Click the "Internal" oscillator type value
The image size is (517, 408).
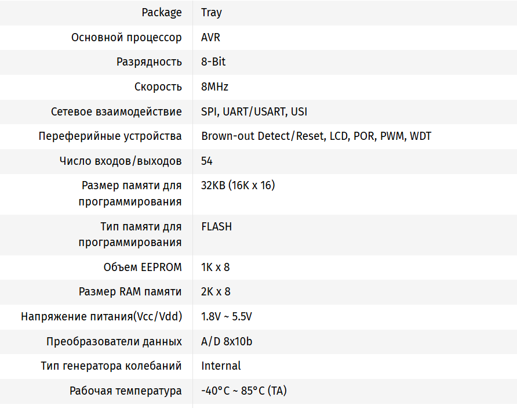pyautogui.click(x=221, y=366)
